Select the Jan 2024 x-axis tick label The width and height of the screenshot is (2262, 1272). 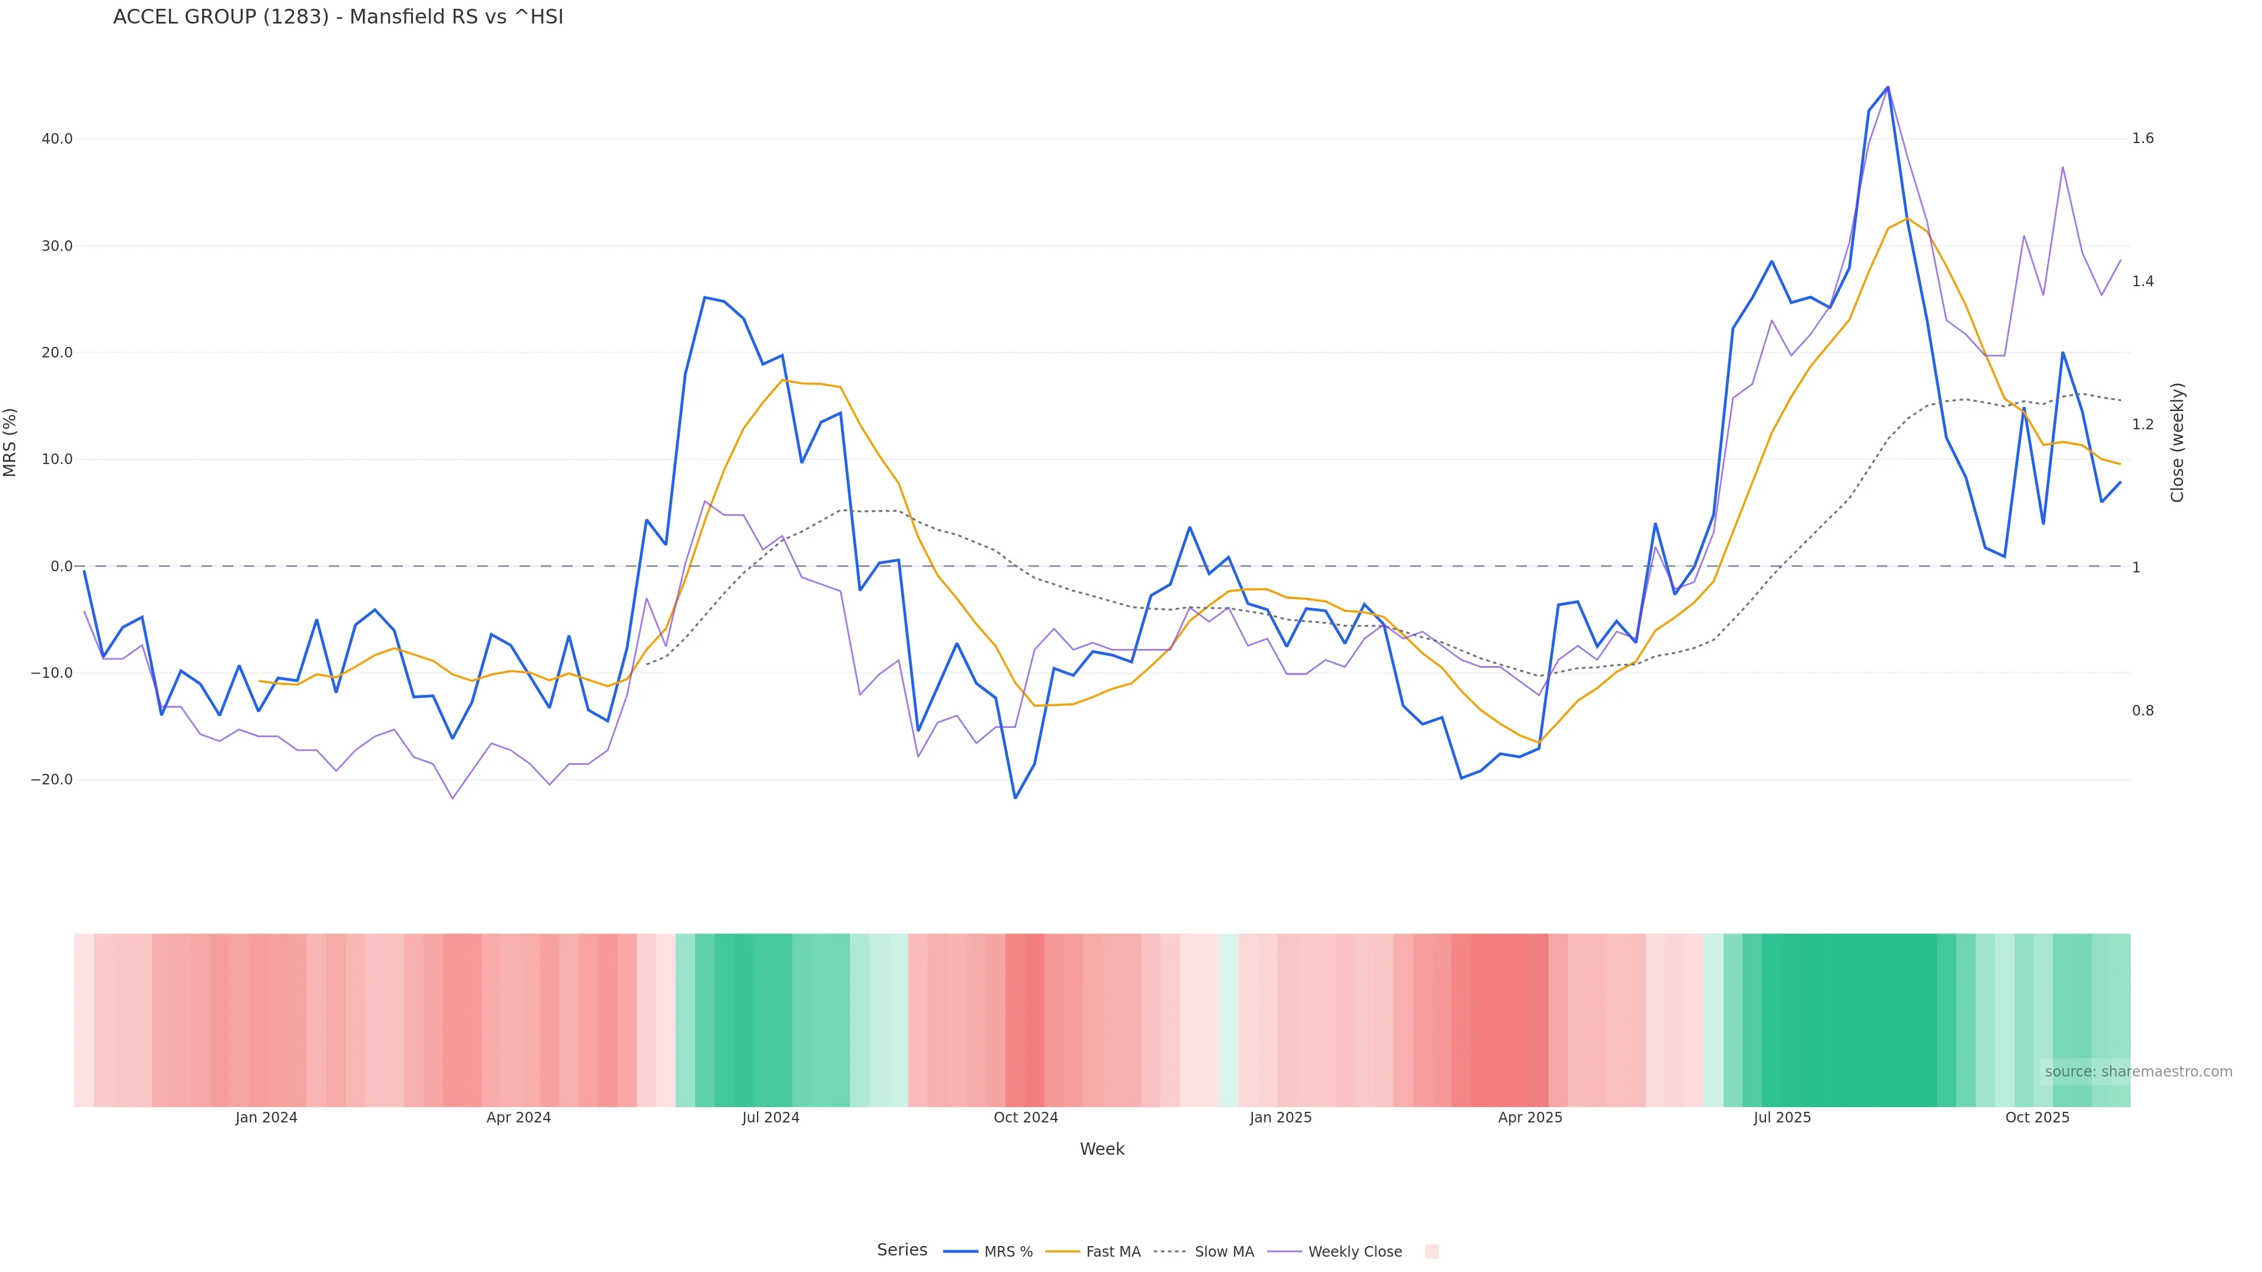(x=266, y=1118)
